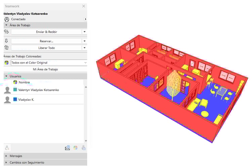Open the Enviar & Recibir dropdown arrow

tap(85, 32)
